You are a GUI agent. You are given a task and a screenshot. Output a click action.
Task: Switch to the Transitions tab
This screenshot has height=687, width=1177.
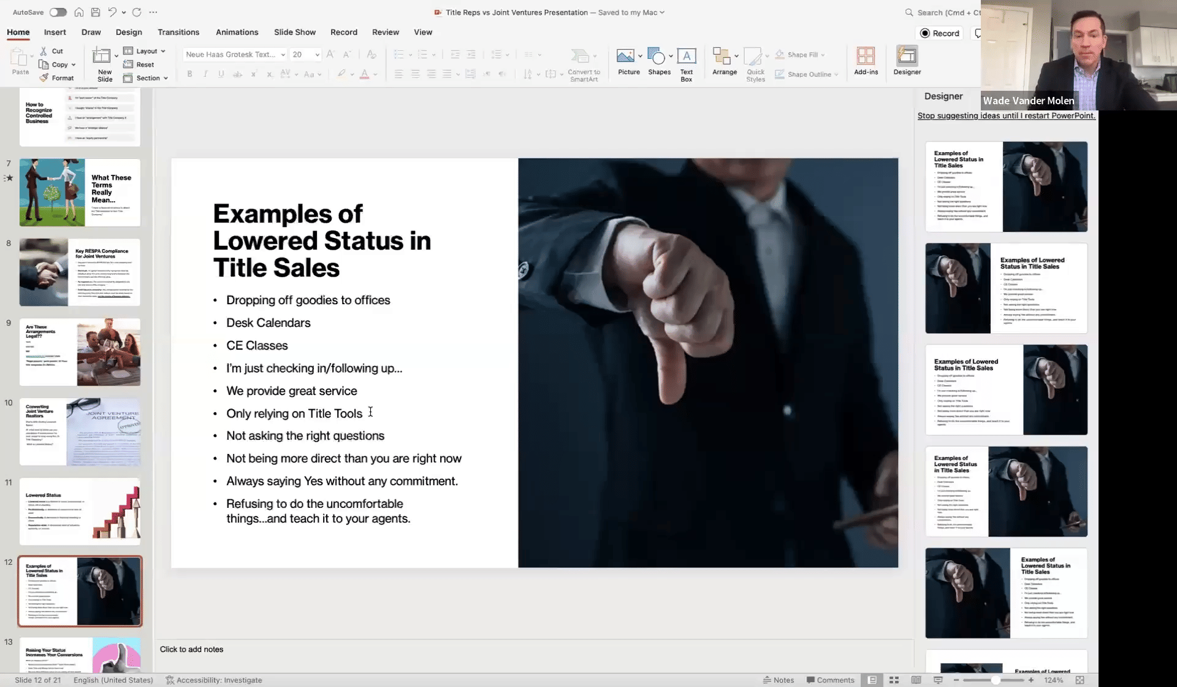pyautogui.click(x=178, y=32)
